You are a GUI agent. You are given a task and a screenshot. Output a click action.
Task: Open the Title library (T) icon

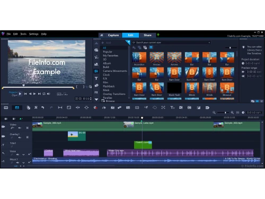pos(96,78)
